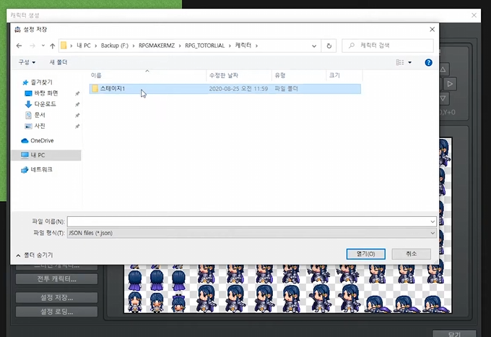The width and height of the screenshot is (491, 337).
Task: Click the pin icon next to 문서
Action: tap(77, 116)
